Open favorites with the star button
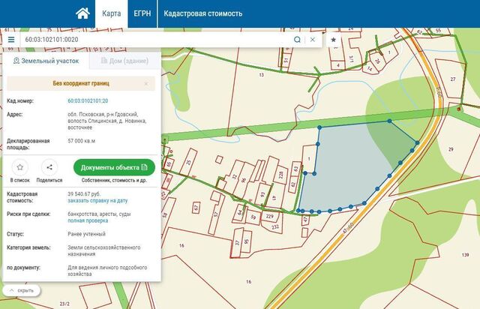 click(x=334, y=39)
